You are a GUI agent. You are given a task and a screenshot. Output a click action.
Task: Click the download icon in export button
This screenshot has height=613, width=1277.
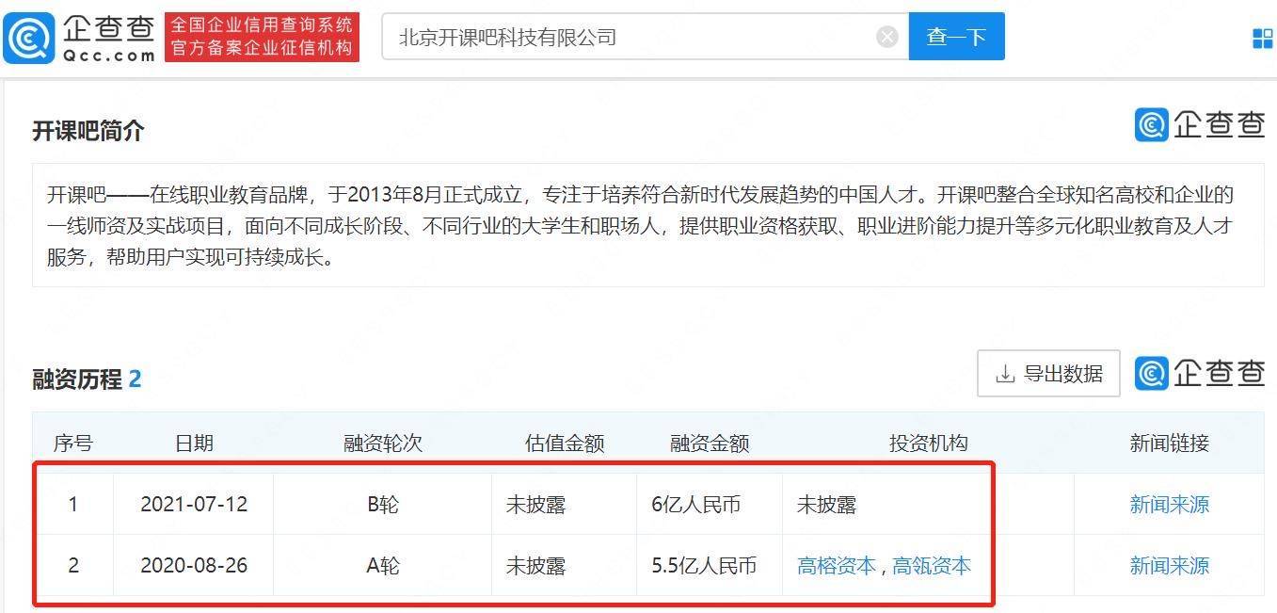pos(1005,374)
